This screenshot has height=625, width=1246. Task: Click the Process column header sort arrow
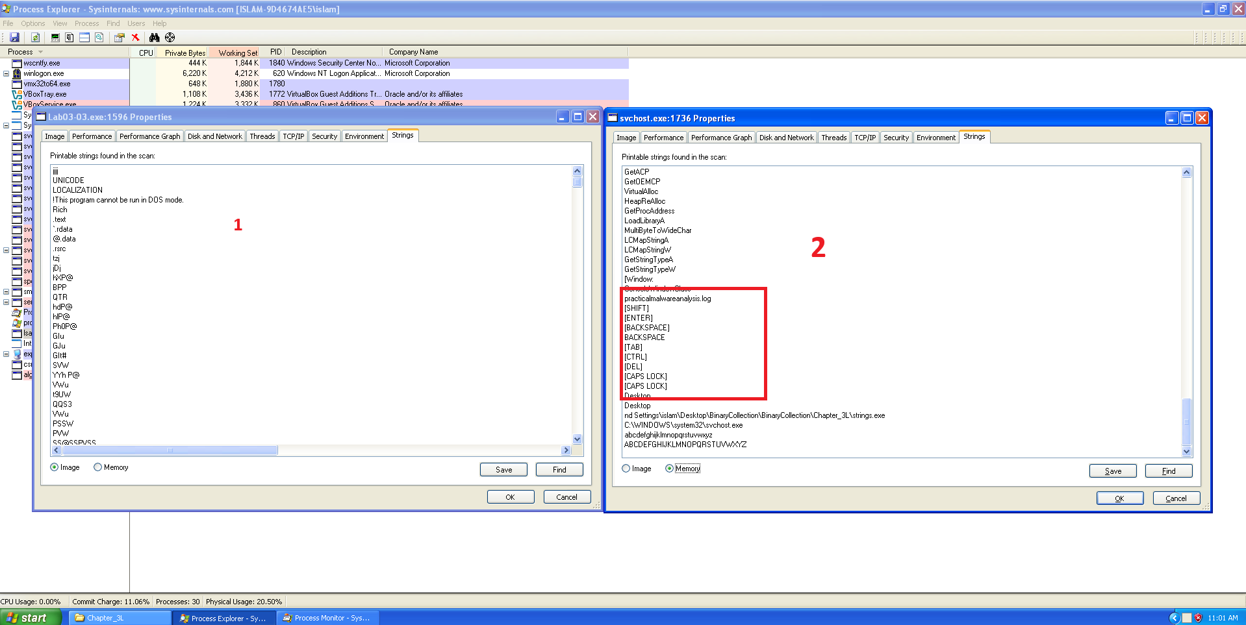click(x=40, y=52)
